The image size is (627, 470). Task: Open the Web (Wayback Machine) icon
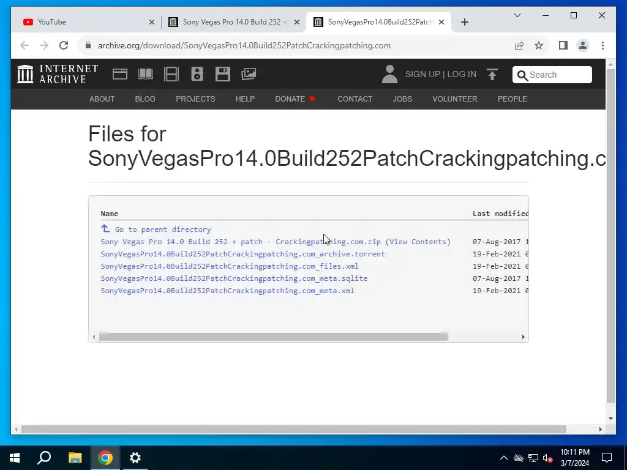[x=120, y=74]
